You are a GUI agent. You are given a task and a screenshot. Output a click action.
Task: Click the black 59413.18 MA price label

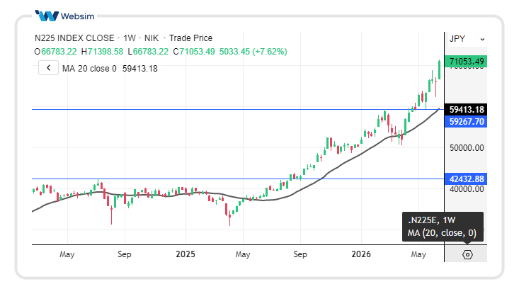coord(466,110)
